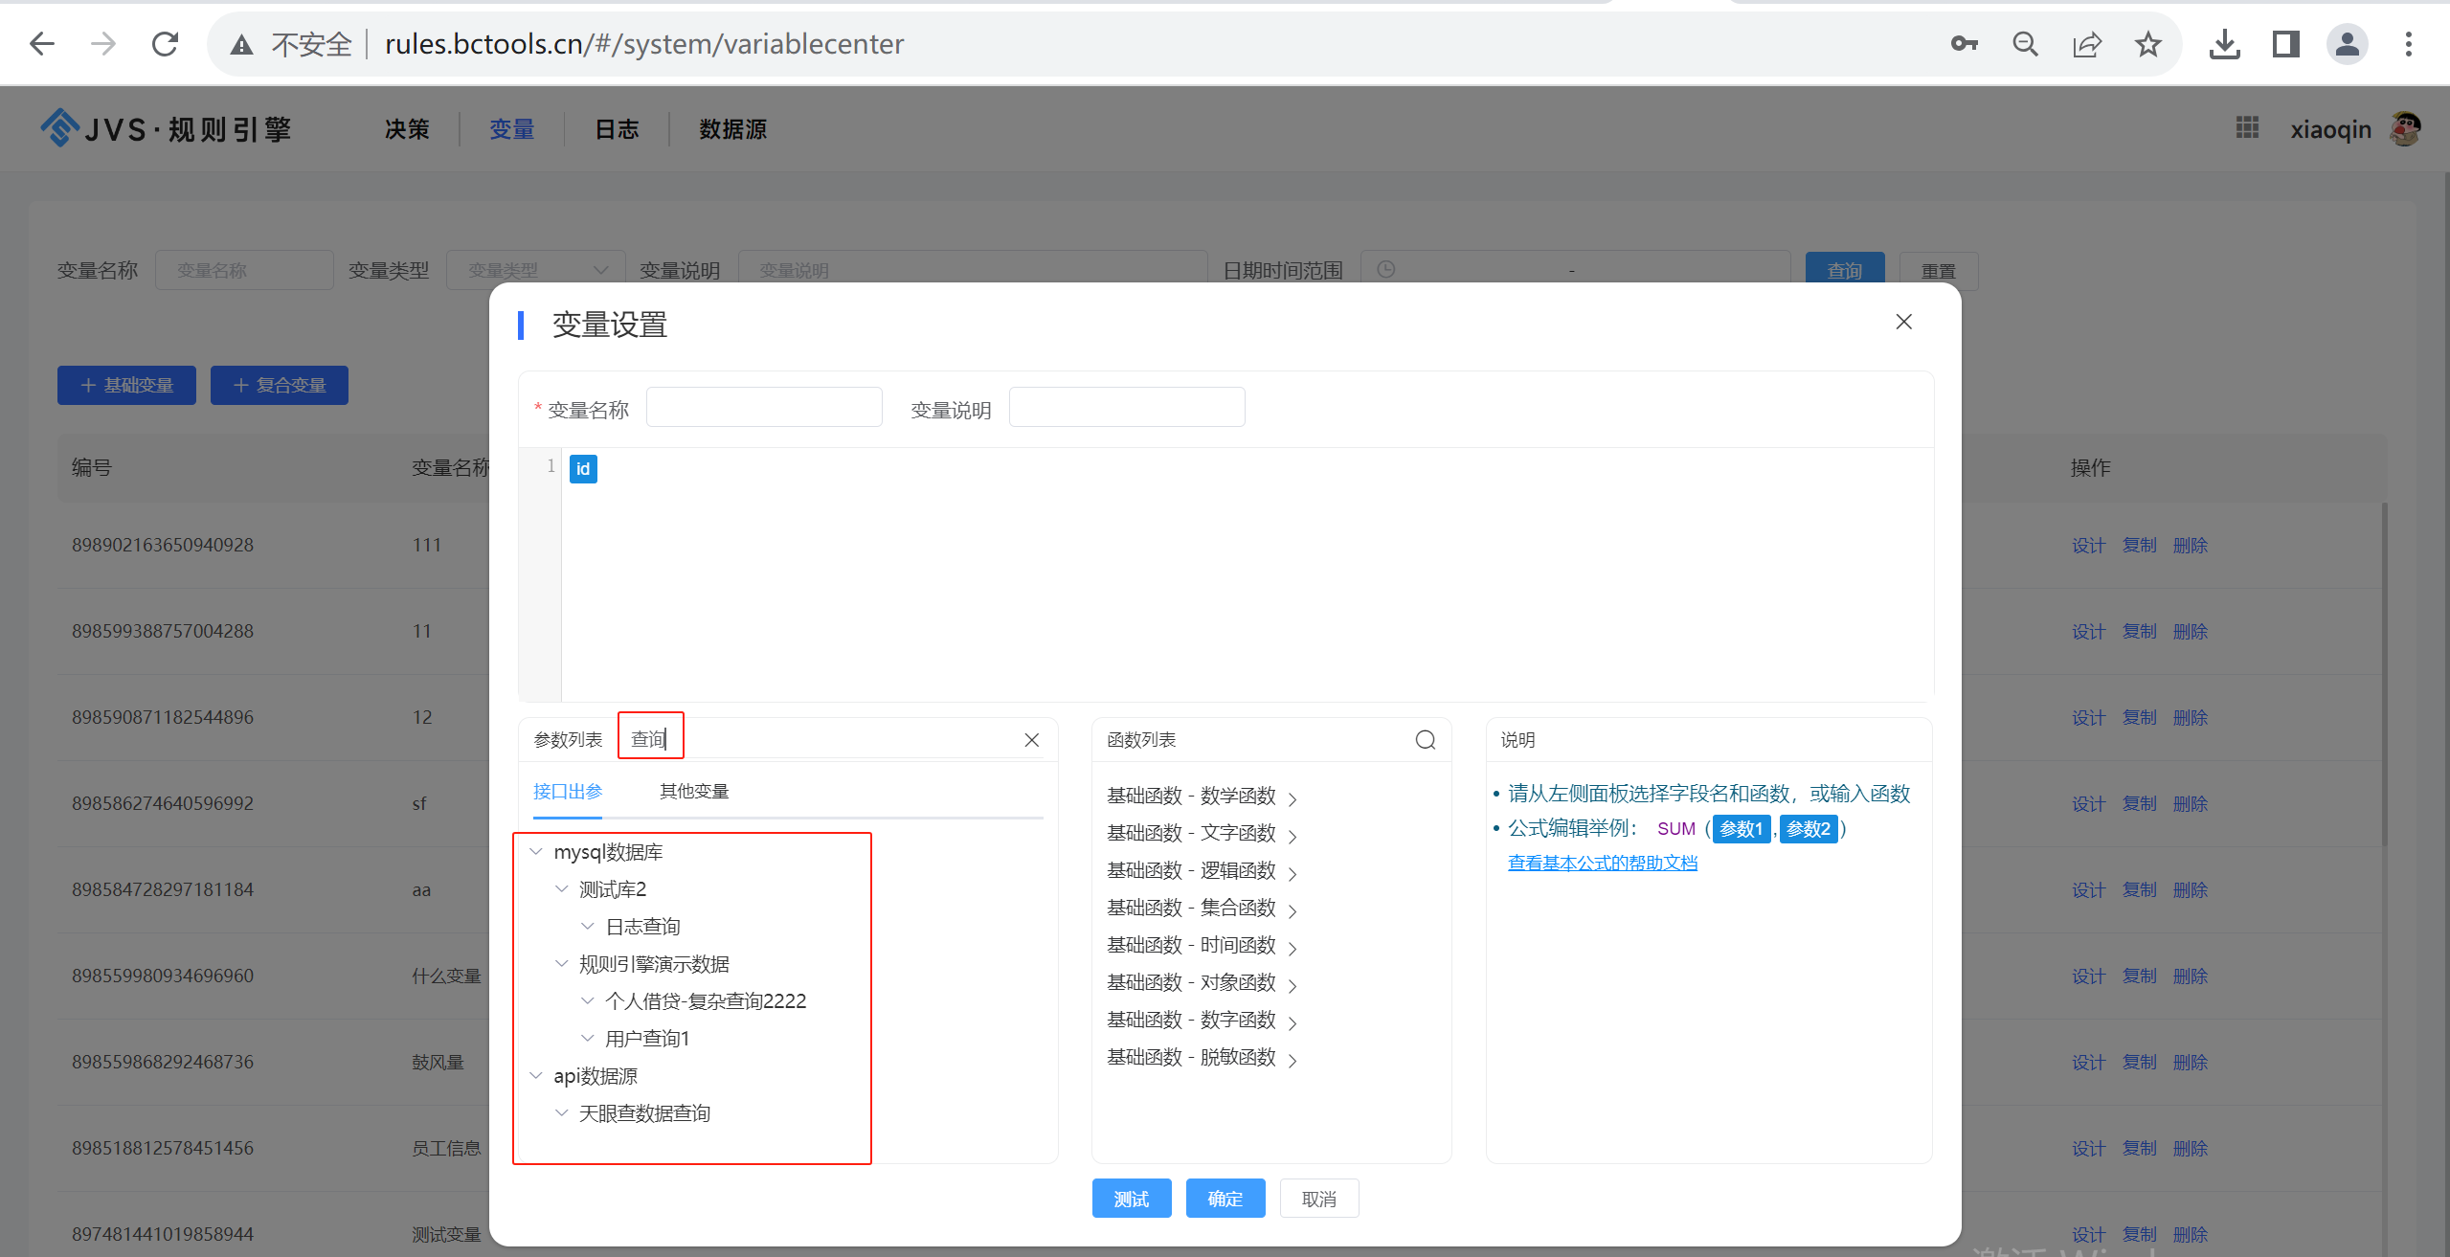The image size is (2450, 1257).
Task: Switch to the 其他变量 tab
Action: [x=693, y=791]
